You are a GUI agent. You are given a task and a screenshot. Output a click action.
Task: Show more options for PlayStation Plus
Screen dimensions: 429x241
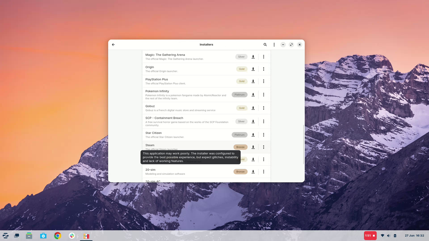click(x=264, y=81)
